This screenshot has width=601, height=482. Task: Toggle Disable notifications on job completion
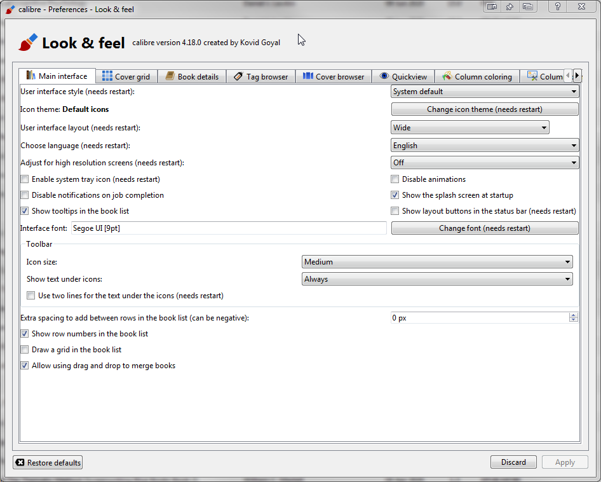(x=25, y=195)
